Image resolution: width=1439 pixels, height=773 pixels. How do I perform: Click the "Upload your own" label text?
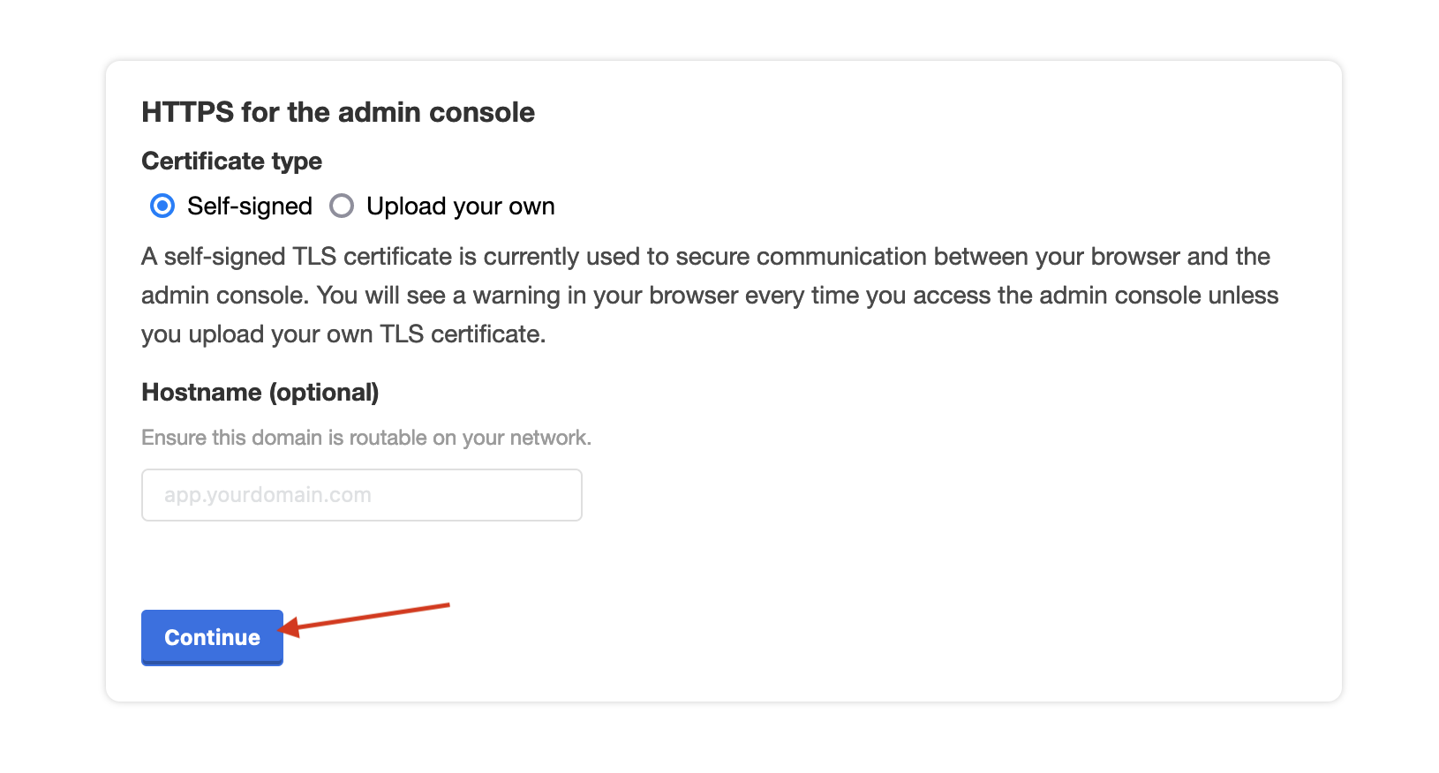click(x=460, y=206)
